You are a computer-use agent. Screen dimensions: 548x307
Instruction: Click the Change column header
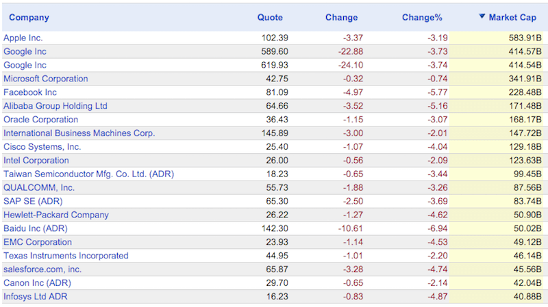[x=342, y=17]
